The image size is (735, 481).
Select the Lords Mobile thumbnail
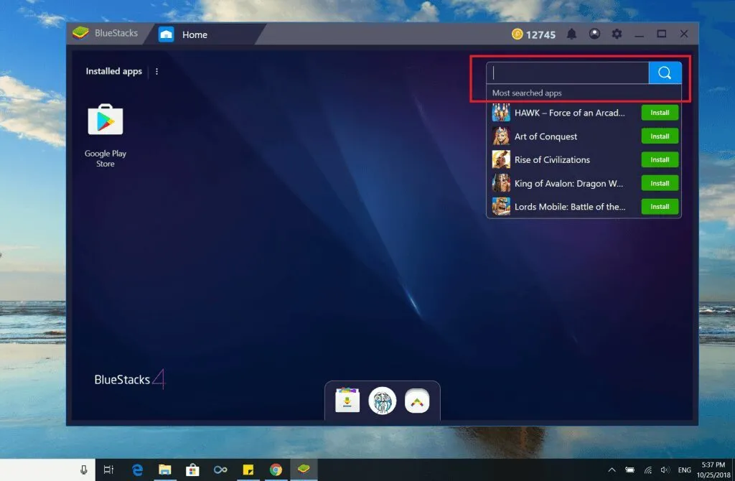501,207
